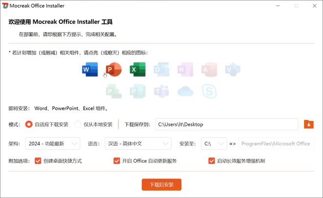Enable the dimmed OneDrive cloud icon

point(185,91)
